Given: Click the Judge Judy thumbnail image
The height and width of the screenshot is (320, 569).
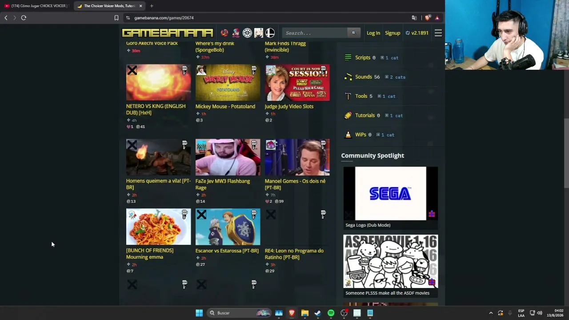Looking at the screenshot, I should click(x=297, y=83).
